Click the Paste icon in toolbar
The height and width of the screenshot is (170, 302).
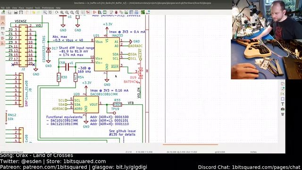27,12
